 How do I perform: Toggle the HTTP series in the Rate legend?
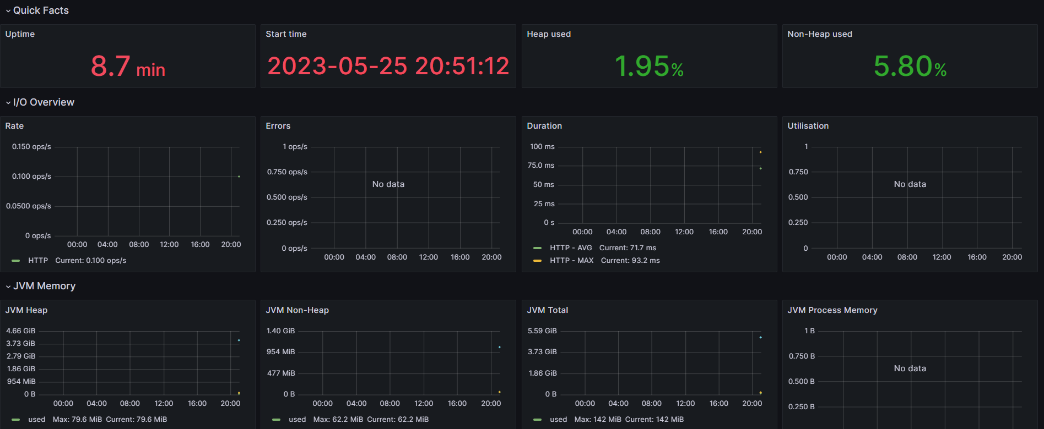coord(38,261)
